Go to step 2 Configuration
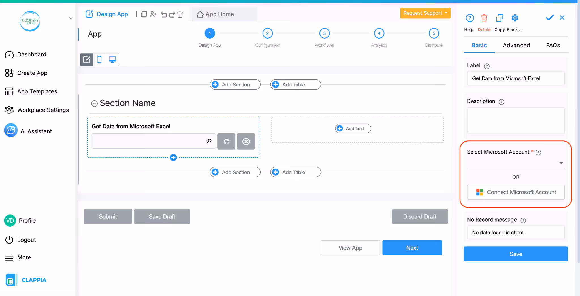The width and height of the screenshot is (580, 296). click(267, 33)
